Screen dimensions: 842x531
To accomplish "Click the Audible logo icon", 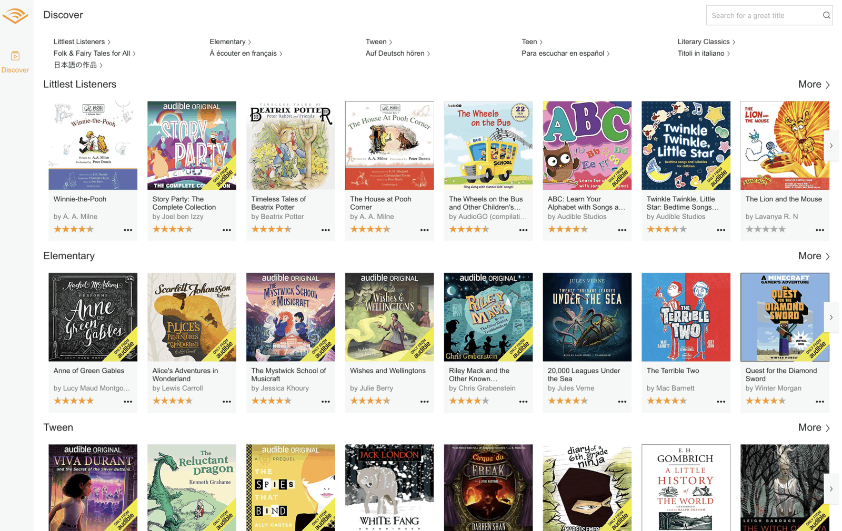I will 15,16.
